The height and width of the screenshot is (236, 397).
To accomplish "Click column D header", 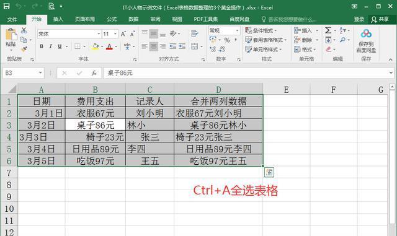I will point(218,90).
